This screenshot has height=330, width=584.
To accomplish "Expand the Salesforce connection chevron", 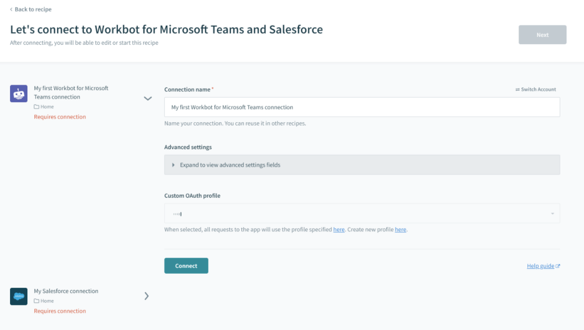I will pyautogui.click(x=146, y=296).
